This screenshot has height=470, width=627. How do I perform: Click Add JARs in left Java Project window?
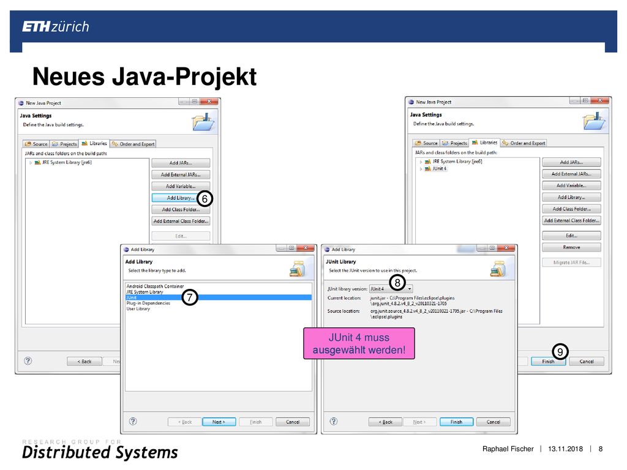[181, 163]
